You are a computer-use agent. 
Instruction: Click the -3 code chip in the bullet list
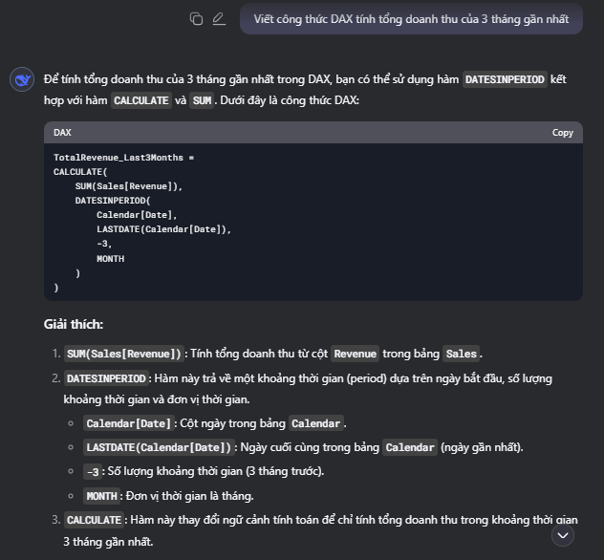(93, 471)
